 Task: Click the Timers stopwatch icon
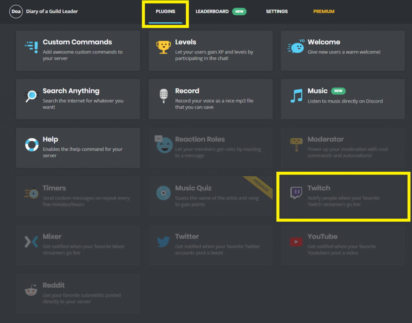click(x=31, y=193)
